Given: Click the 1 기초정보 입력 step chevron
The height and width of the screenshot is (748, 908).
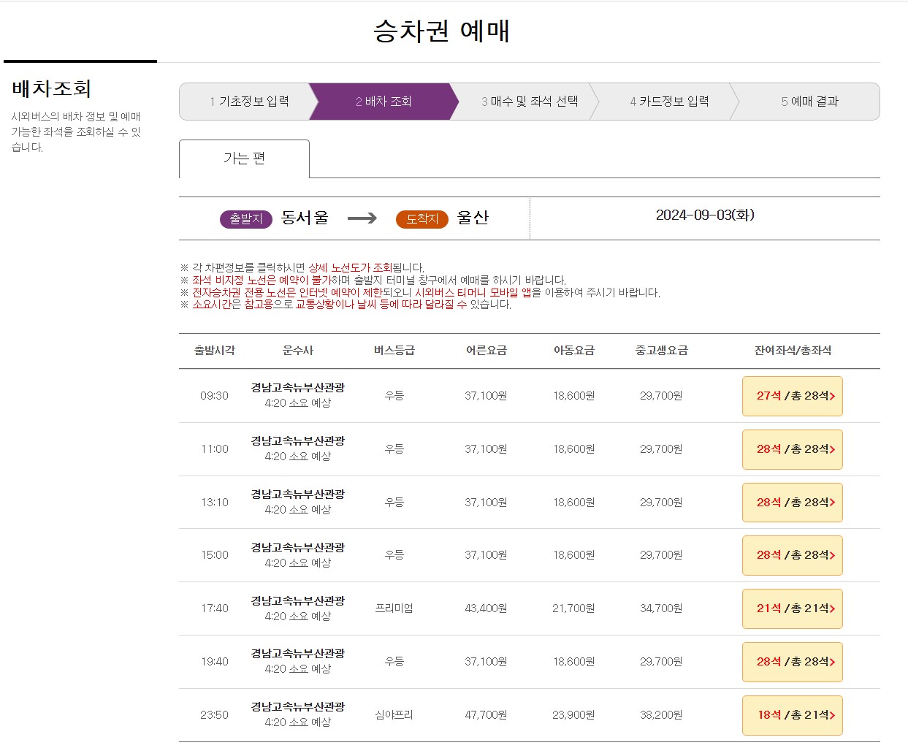Looking at the screenshot, I should tap(253, 102).
